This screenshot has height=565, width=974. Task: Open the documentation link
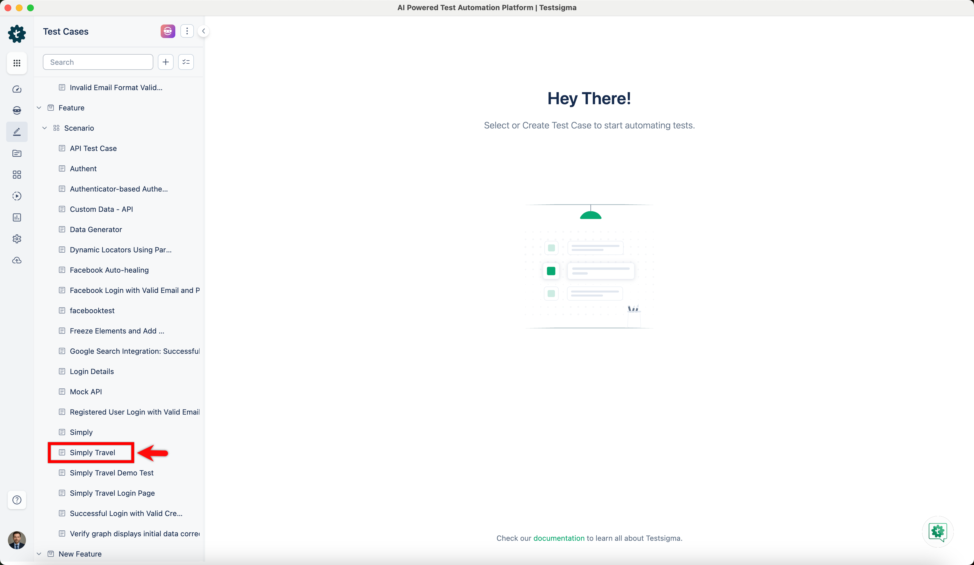pos(559,538)
